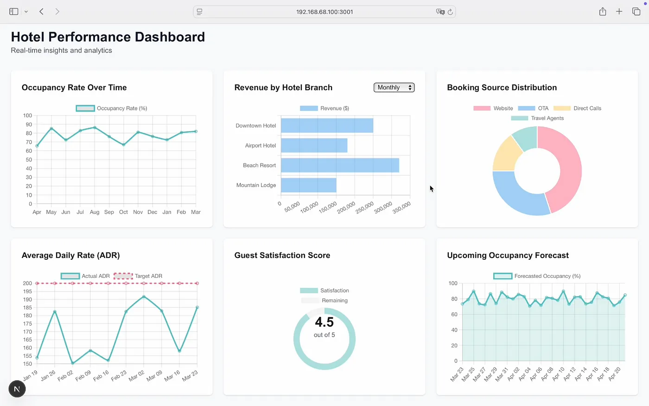Toggle Forecasted Occupancy (%) legend
649x406 pixels.
(x=537, y=276)
